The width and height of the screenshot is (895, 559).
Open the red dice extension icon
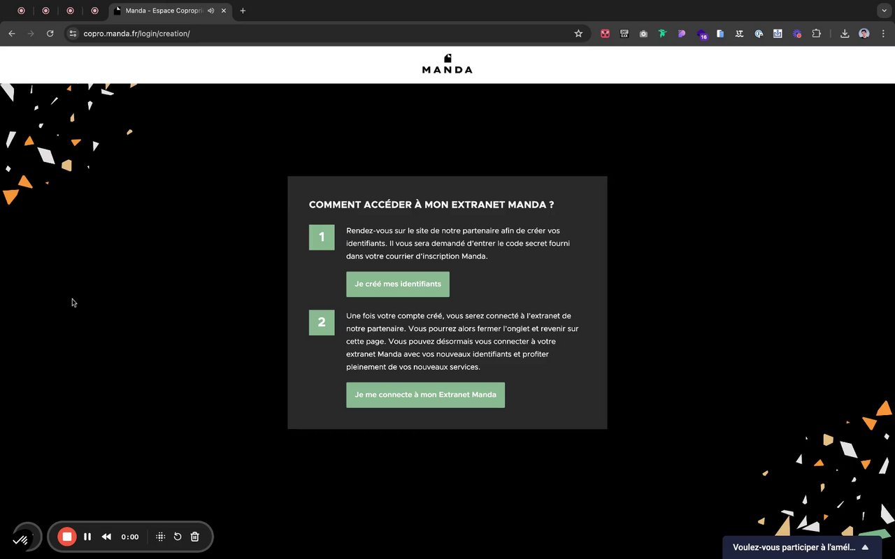point(606,34)
